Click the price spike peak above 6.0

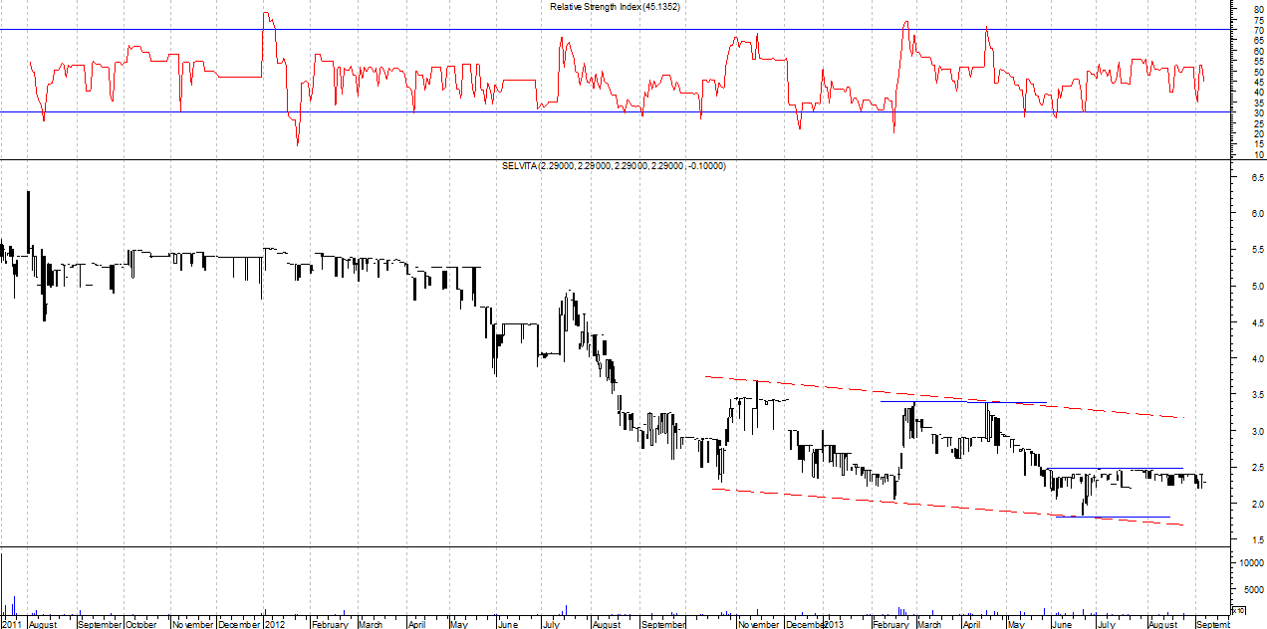pyautogui.click(x=28, y=193)
